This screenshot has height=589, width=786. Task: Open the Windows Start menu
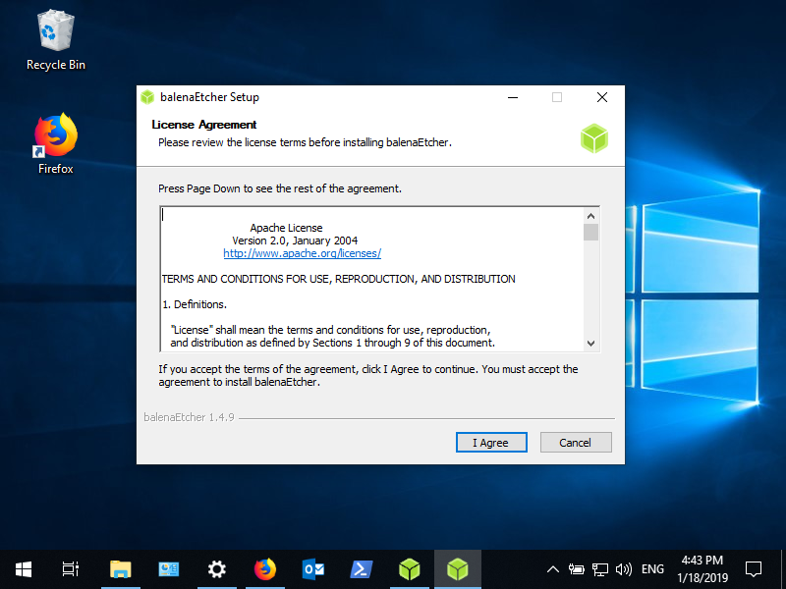tap(23, 569)
